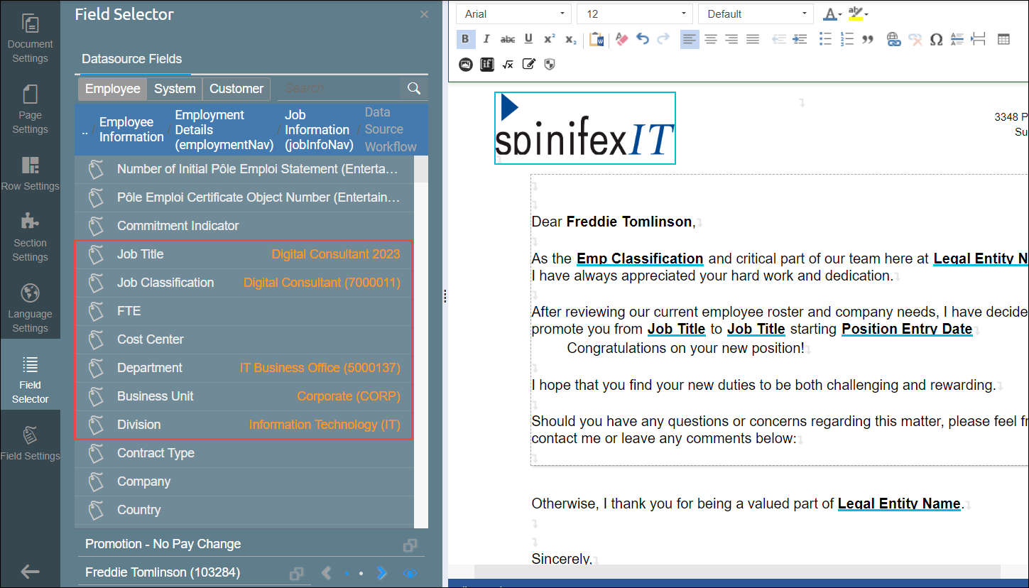Select the Job Classification field

tap(165, 283)
